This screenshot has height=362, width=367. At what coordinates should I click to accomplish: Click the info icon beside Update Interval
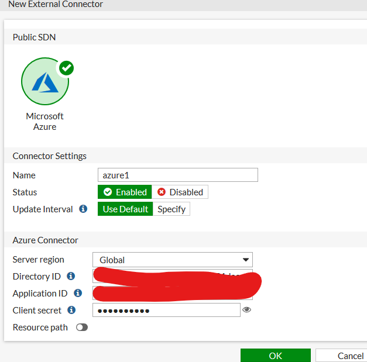coord(83,209)
